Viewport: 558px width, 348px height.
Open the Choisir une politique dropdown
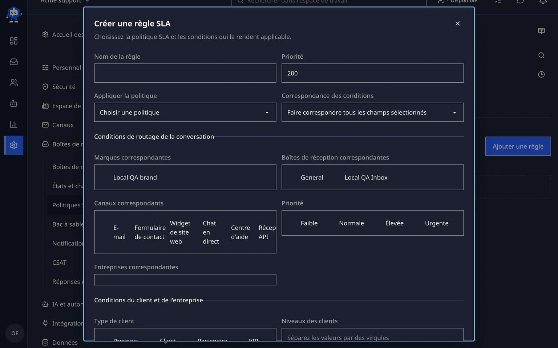(185, 112)
